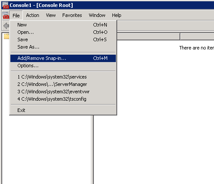Click the console icon beside File menu
The width and height of the screenshot is (214, 184).
6,15
